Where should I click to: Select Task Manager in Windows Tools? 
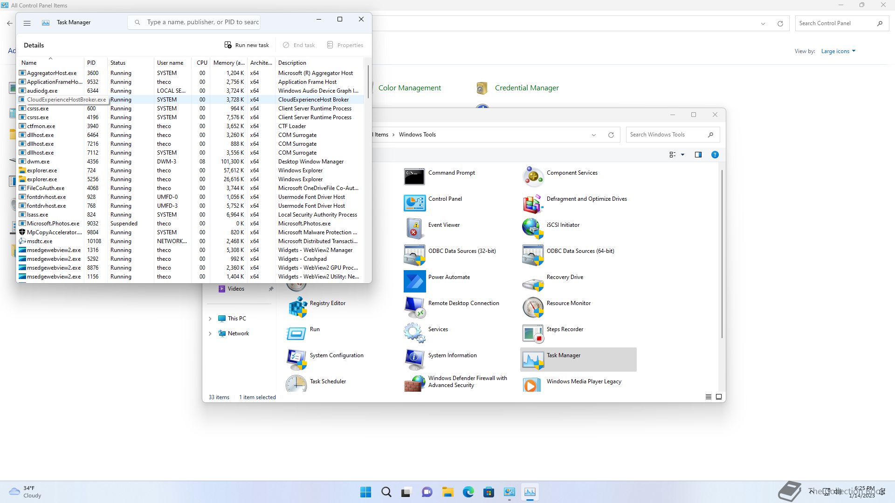[578, 359]
